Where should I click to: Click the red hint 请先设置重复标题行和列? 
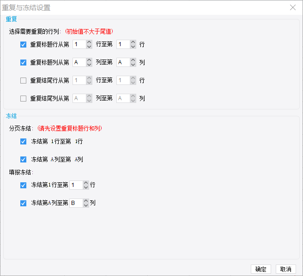70,128
